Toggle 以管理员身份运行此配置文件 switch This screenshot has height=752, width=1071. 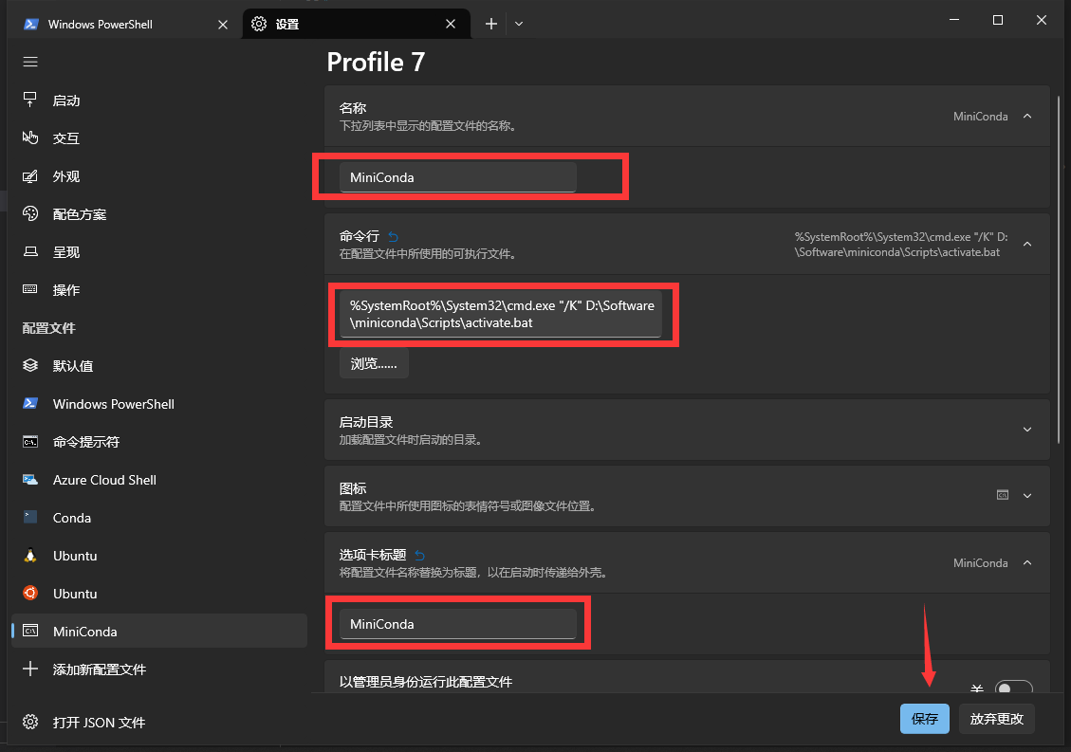[1014, 688]
